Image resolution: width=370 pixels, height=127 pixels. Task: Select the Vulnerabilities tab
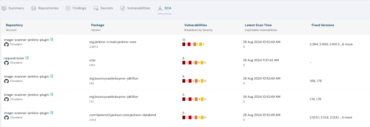[135, 8]
